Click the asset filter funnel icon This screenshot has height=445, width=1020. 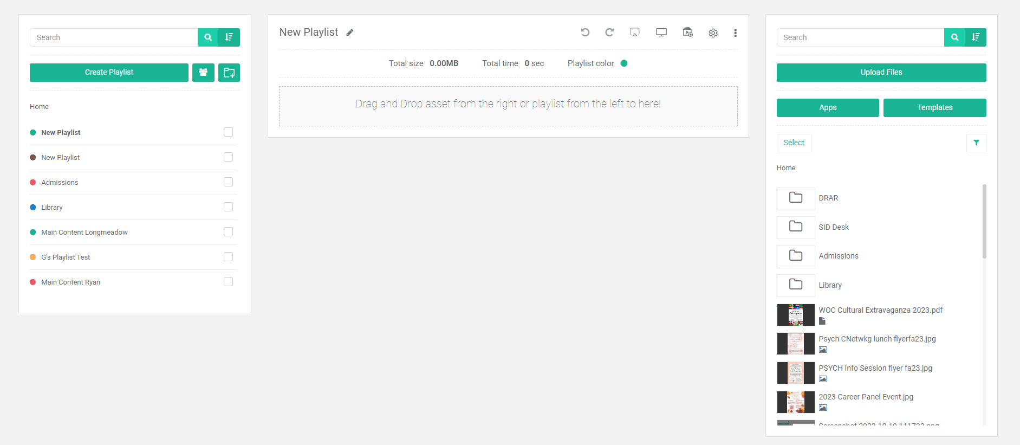tap(976, 143)
